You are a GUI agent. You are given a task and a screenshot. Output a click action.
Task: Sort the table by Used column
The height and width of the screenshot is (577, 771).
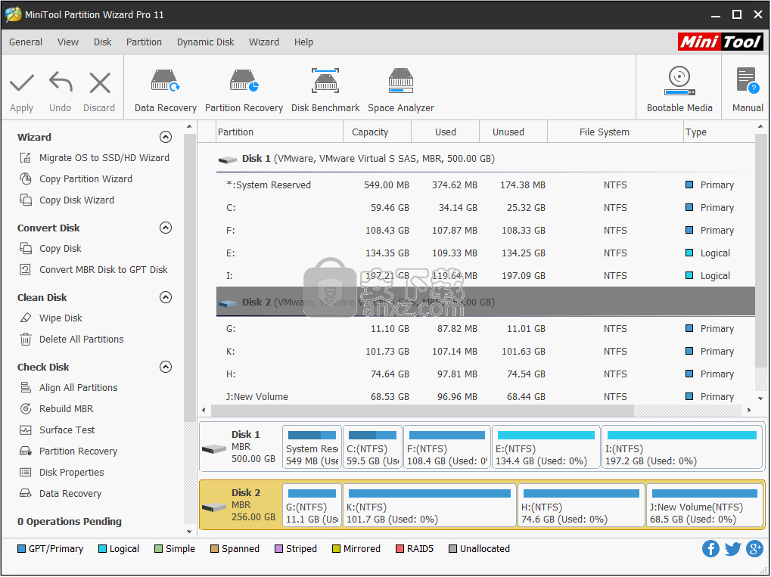pos(445,132)
